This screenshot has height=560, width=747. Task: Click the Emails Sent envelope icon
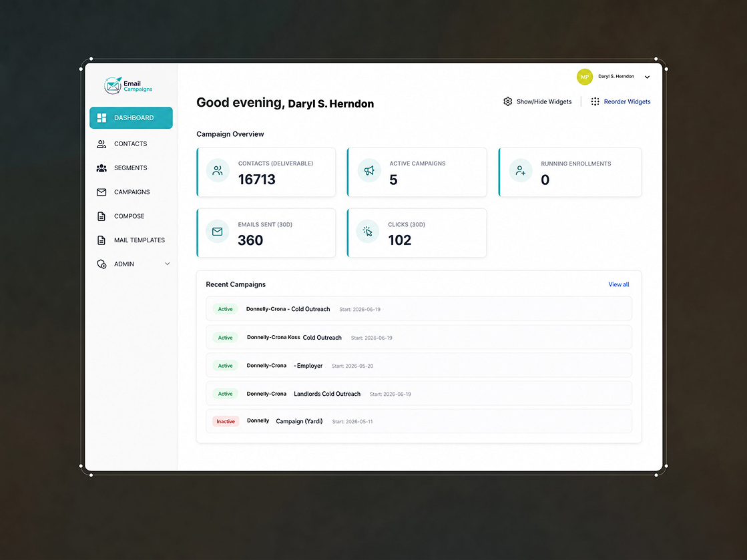tap(218, 232)
